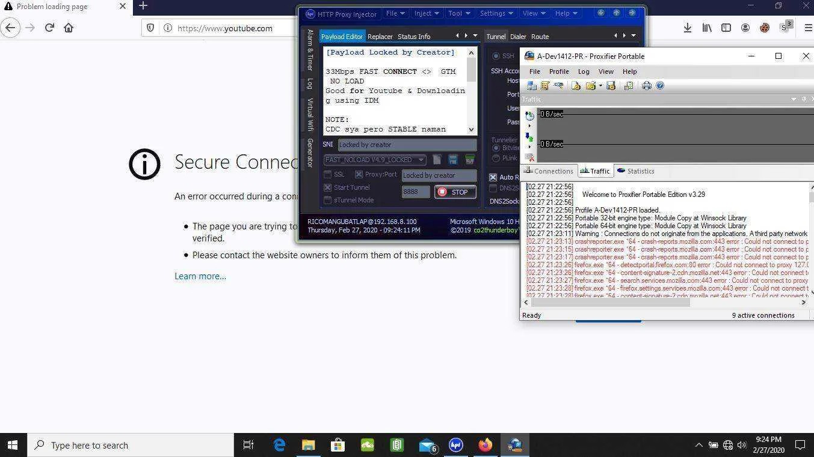Click the green trash icon in HTTP Proxy Injector

[x=469, y=159]
